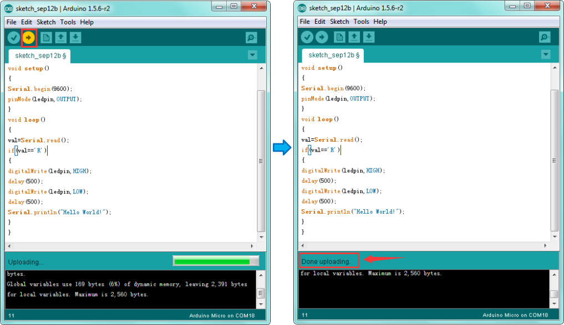Click 'Arduino Micro on COM18' in left status bar
The width and height of the screenshot is (564, 325).
pos(222,316)
